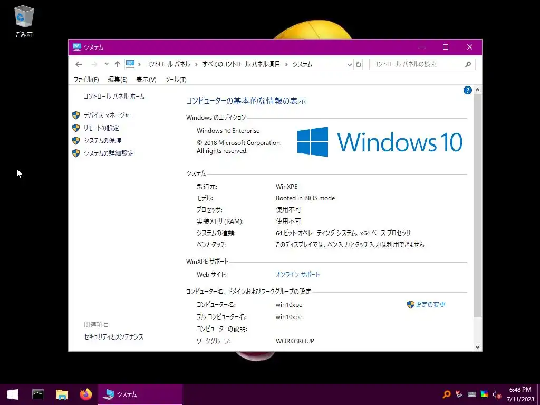Select the Windows 10 Enterprise text

tap(228, 131)
